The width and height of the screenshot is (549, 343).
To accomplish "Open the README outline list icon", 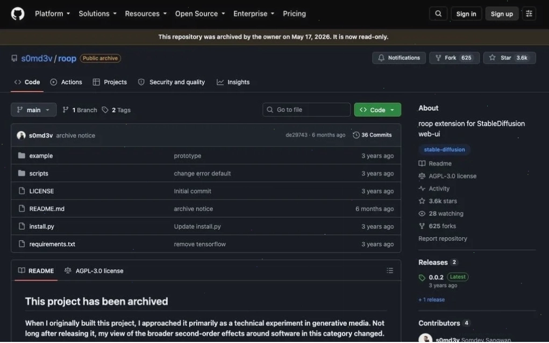I will [x=390, y=271].
